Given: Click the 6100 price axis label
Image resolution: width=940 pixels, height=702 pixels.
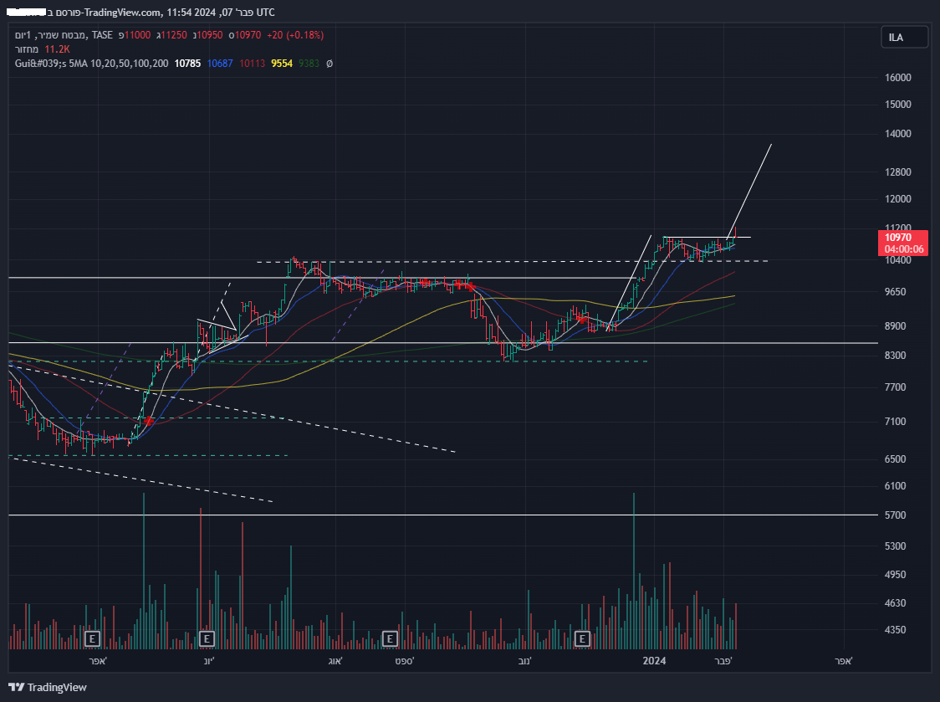Looking at the screenshot, I should tap(896, 486).
